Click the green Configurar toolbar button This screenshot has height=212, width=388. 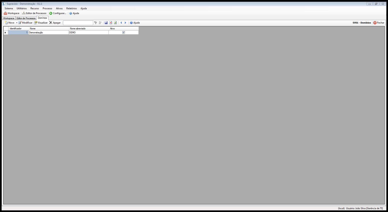click(x=58, y=13)
